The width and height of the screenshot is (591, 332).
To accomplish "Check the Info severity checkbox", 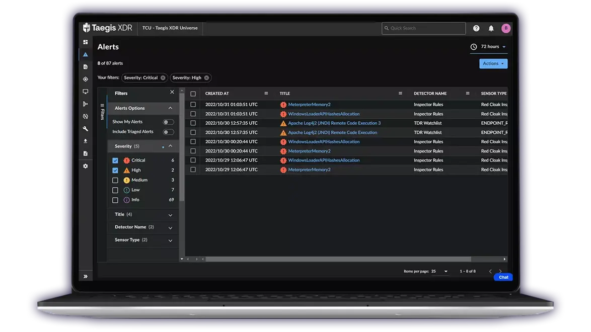I will pos(115,200).
